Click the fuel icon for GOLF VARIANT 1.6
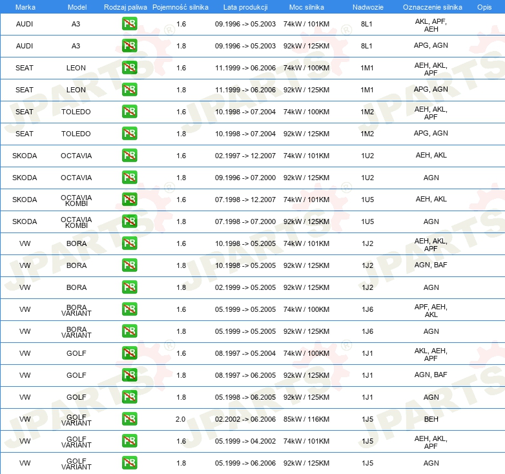 point(129,441)
